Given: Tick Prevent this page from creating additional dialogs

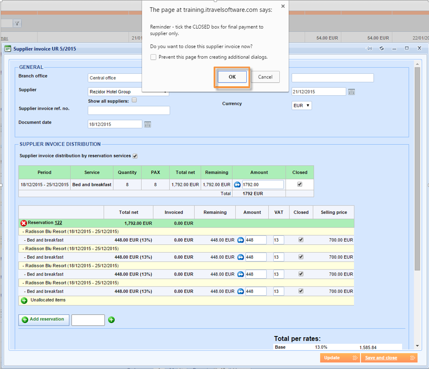Looking at the screenshot, I should pyautogui.click(x=153, y=57).
